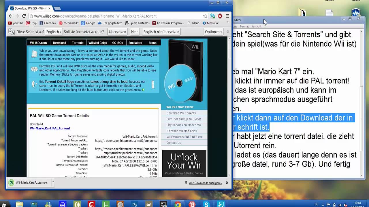This screenshot has height=207, width=369.
Task: Open the Download site menu item
Action: pos(59,43)
